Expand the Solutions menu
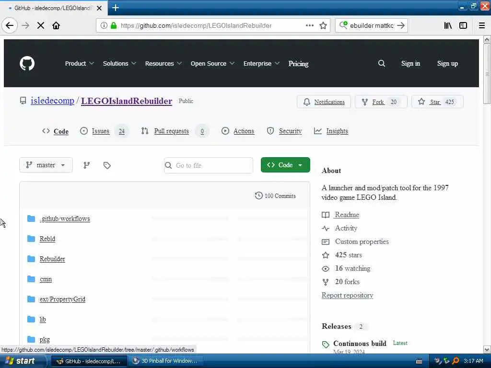 (119, 64)
